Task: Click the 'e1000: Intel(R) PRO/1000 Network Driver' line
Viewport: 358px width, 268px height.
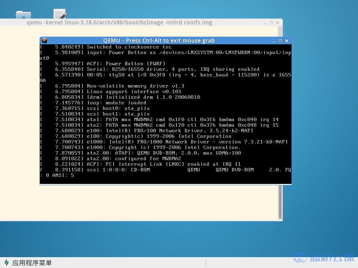Action: 164,142
